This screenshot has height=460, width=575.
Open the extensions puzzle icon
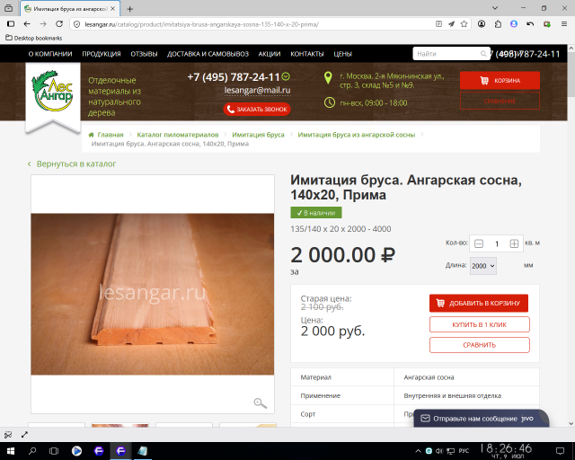498,24
